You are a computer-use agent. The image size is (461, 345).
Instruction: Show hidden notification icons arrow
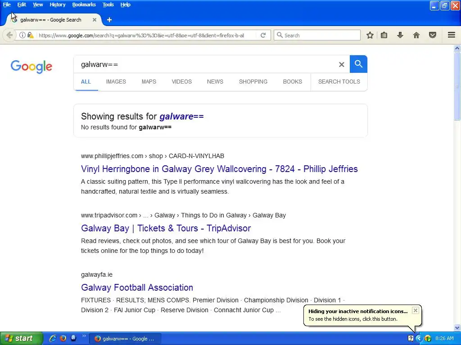point(419,338)
